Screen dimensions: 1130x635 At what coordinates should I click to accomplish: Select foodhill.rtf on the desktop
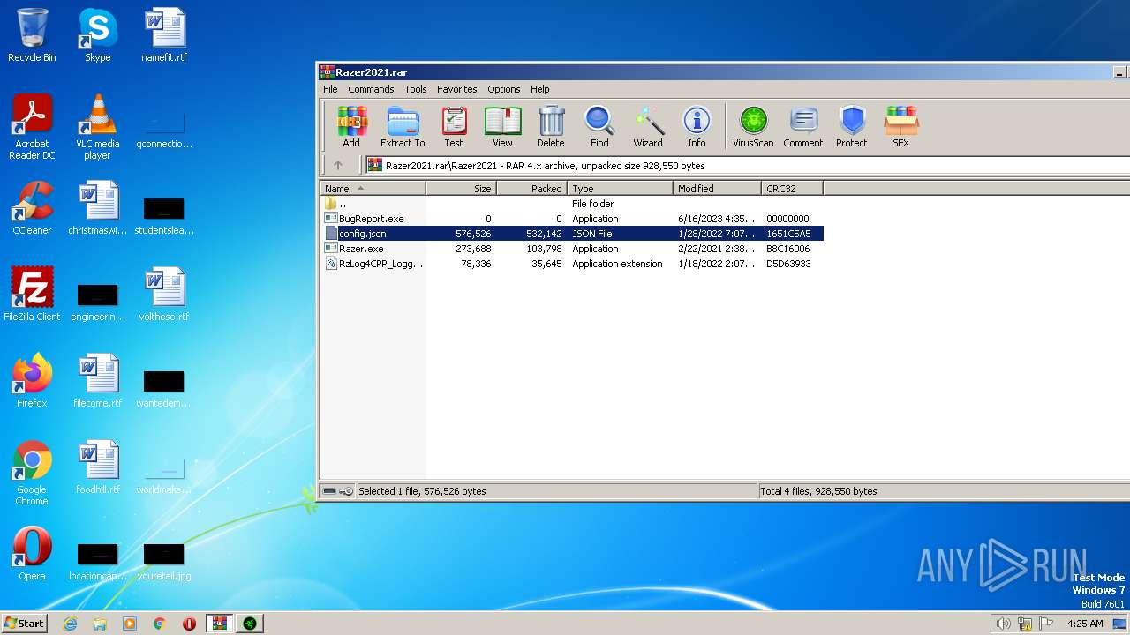tap(97, 467)
